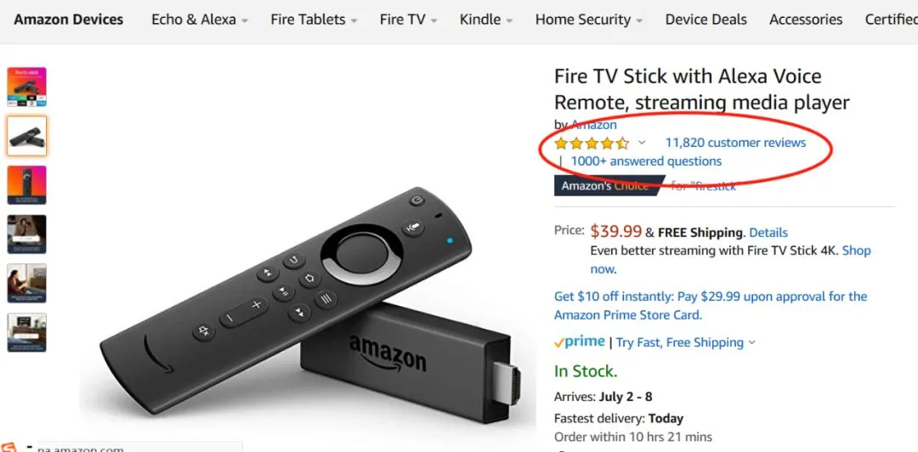Screen dimensions: 918x452
Task: Open 1000+ answered questions link
Action: pyautogui.click(x=646, y=161)
